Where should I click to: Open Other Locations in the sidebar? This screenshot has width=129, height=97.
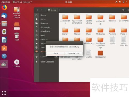tap(46, 62)
